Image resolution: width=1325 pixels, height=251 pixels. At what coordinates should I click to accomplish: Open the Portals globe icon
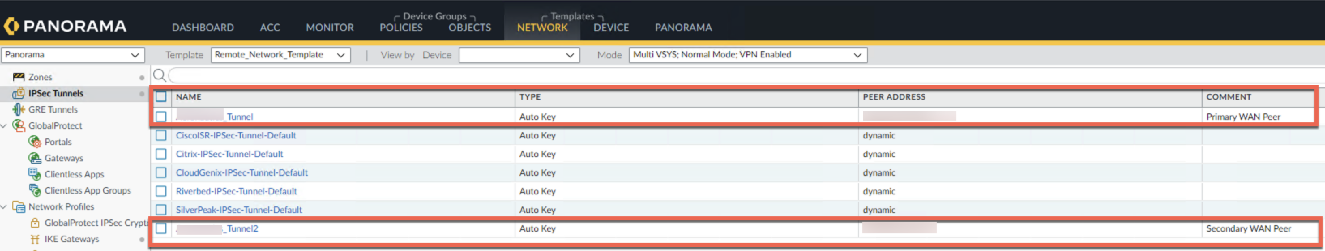tap(34, 141)
